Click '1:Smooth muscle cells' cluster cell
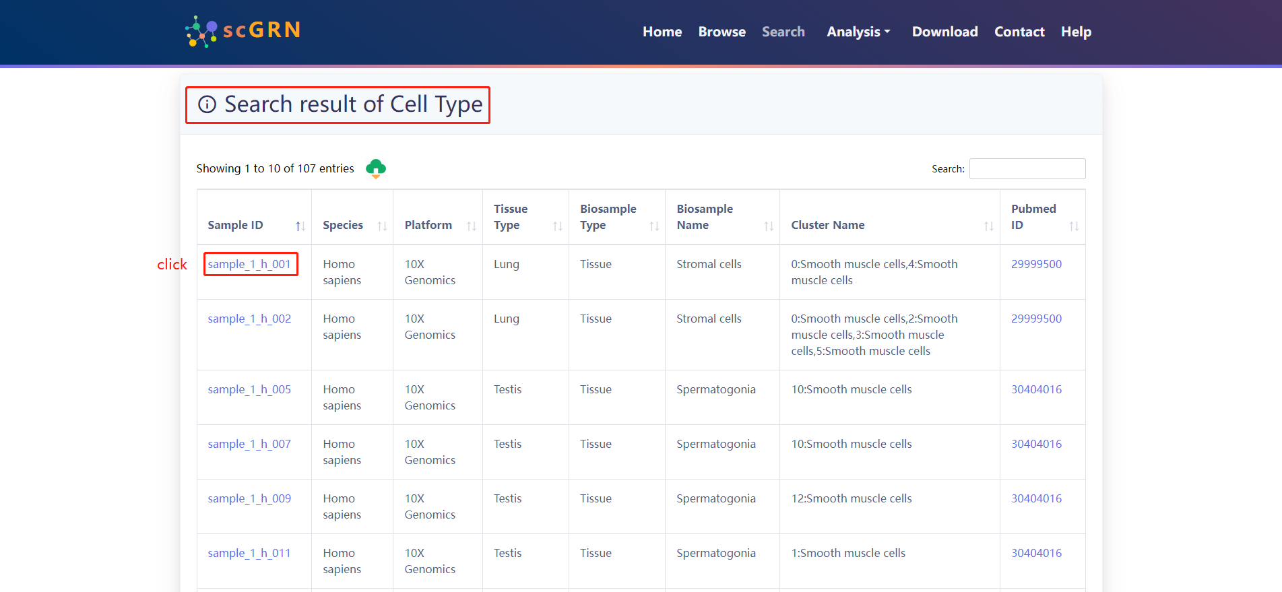 click(x=848, y=553)
